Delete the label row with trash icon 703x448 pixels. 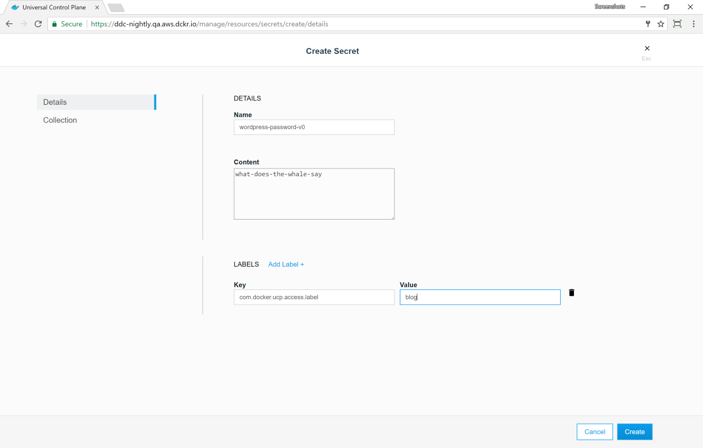point(571,293)
